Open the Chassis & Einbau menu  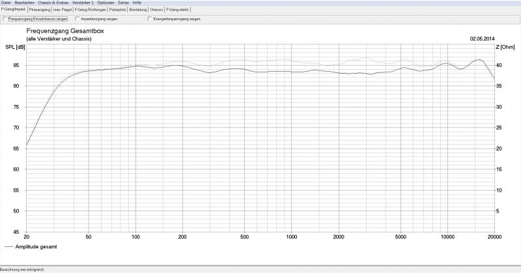pos(53,3)
